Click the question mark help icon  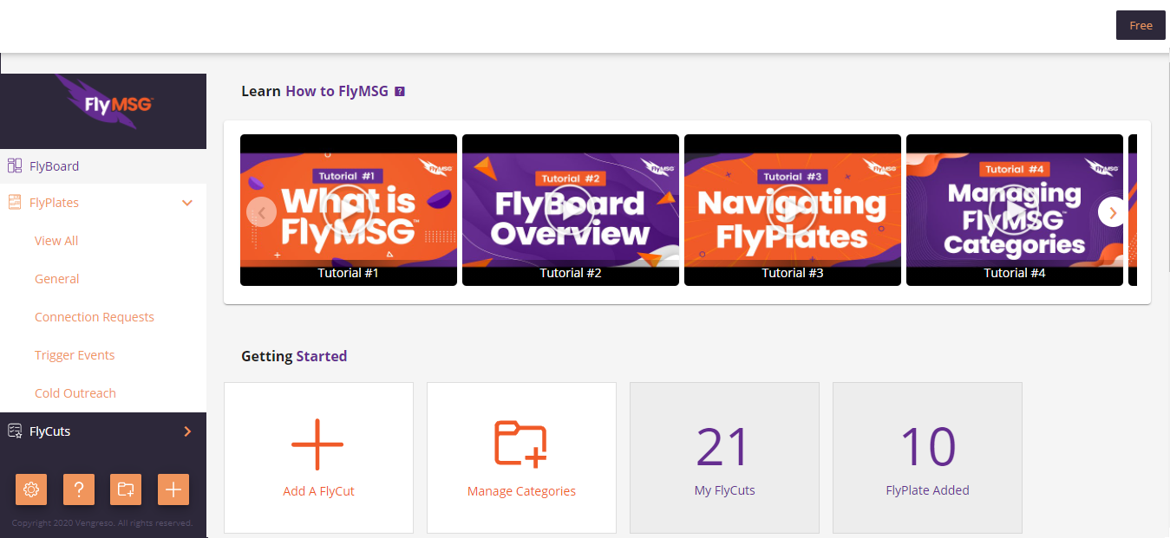click(79, 489)
